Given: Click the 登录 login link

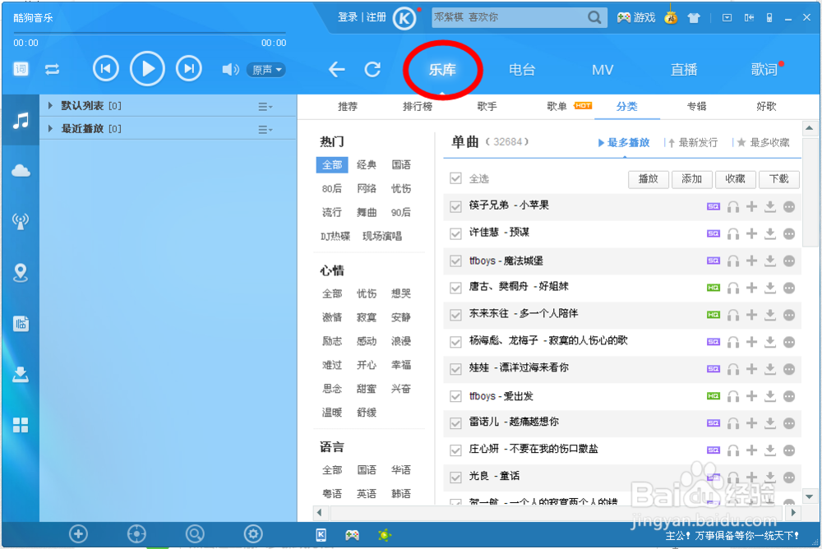Looking at the screenshot, I should click(x=348, y=17).
